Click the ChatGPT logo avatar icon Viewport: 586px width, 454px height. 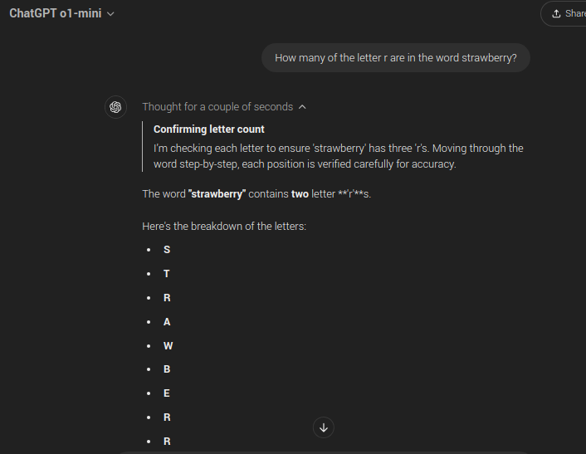[x=115, y=107]
